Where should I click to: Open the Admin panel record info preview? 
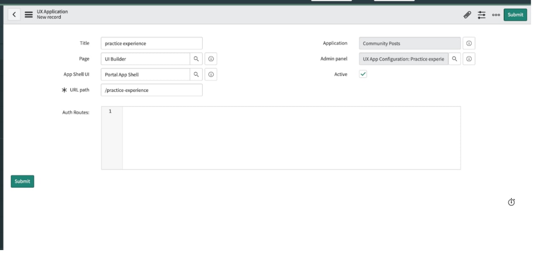point(469,58)
